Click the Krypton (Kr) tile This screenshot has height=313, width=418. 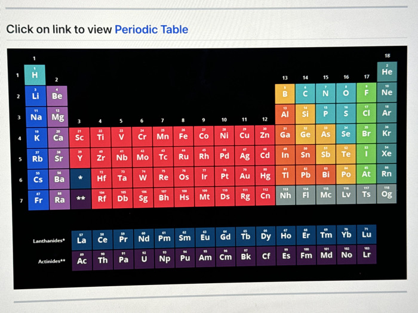click(387, 133)
